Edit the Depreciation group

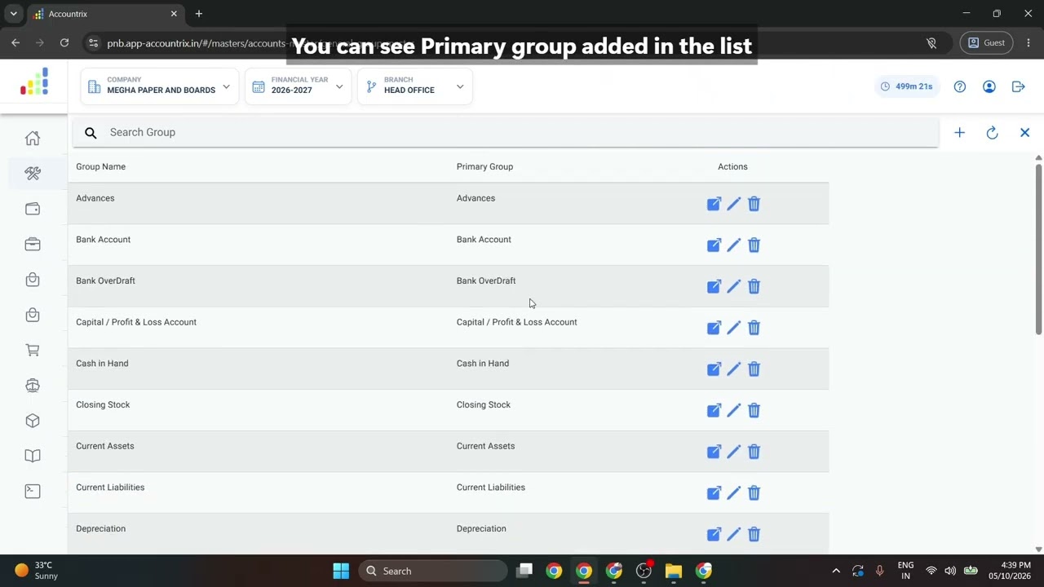(733, 534)
